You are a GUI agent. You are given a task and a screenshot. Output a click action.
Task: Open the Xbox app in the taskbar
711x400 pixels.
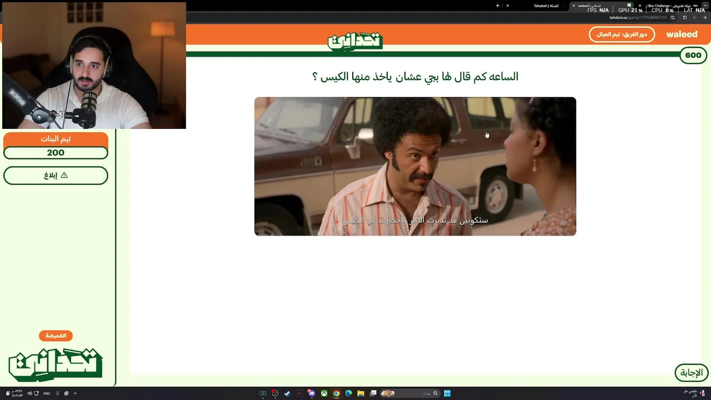click(x=324, y=393)
